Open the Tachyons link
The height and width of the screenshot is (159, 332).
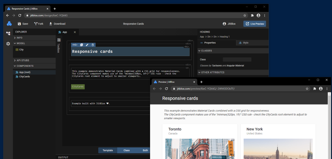(x=216, y=66)
